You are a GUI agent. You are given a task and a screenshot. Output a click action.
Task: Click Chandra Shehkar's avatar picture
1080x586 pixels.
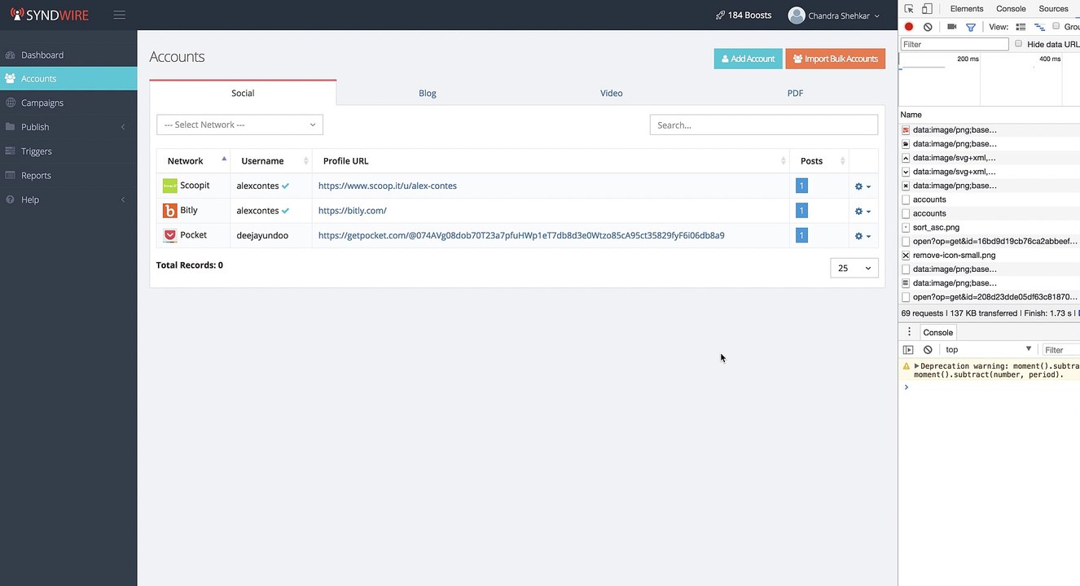[x=797, y=15]
